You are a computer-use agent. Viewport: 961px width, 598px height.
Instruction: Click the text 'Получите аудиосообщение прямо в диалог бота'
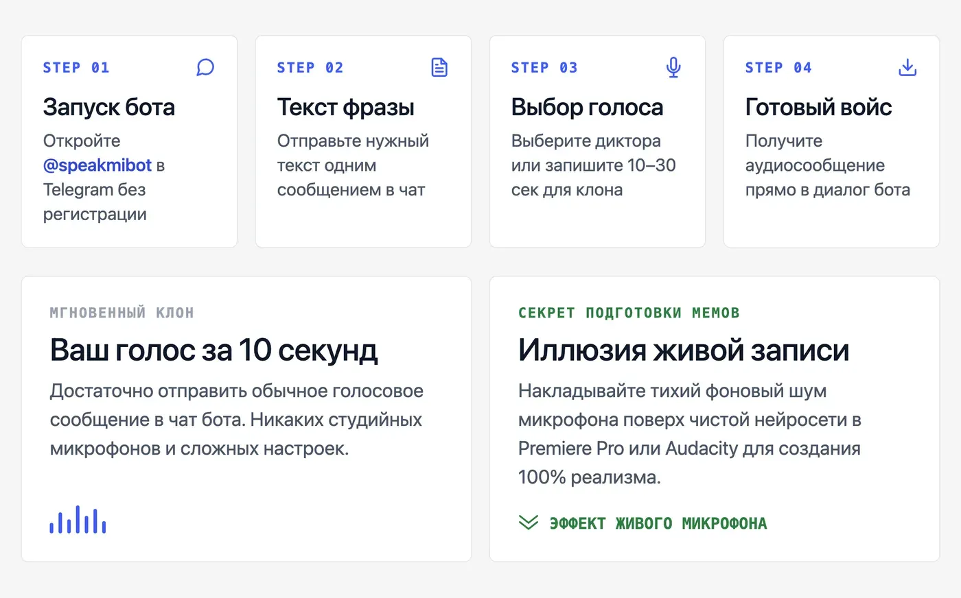coord(828,165)
